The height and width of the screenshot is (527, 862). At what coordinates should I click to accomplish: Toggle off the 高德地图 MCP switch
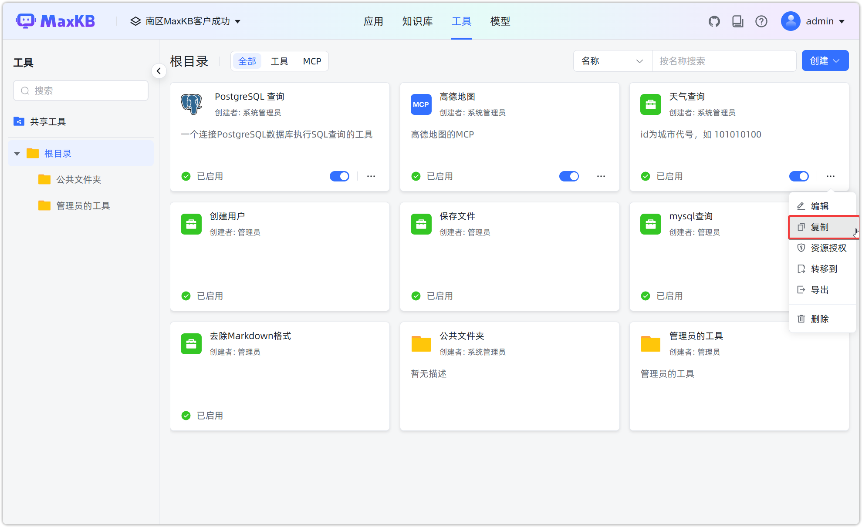[x=569, y=176]
